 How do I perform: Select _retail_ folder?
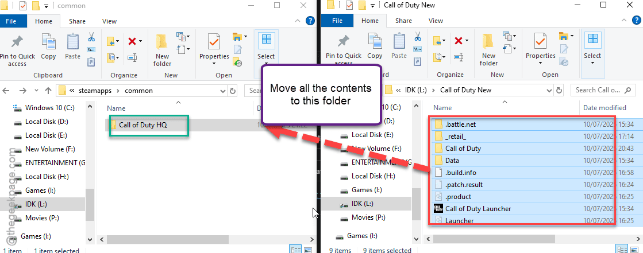455,137
